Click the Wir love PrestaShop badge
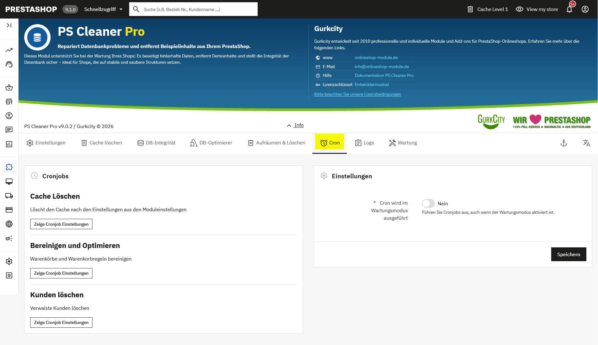Viewport: 598px width, 345px height. (552, 121)
